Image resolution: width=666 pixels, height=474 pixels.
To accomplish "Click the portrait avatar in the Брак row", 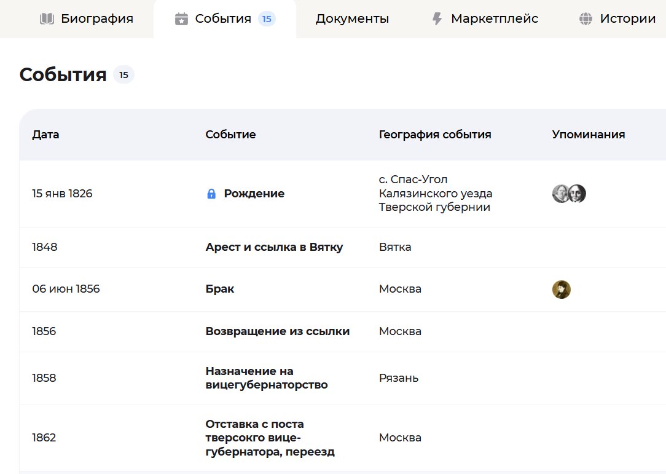I will click(x=561, y=289).
